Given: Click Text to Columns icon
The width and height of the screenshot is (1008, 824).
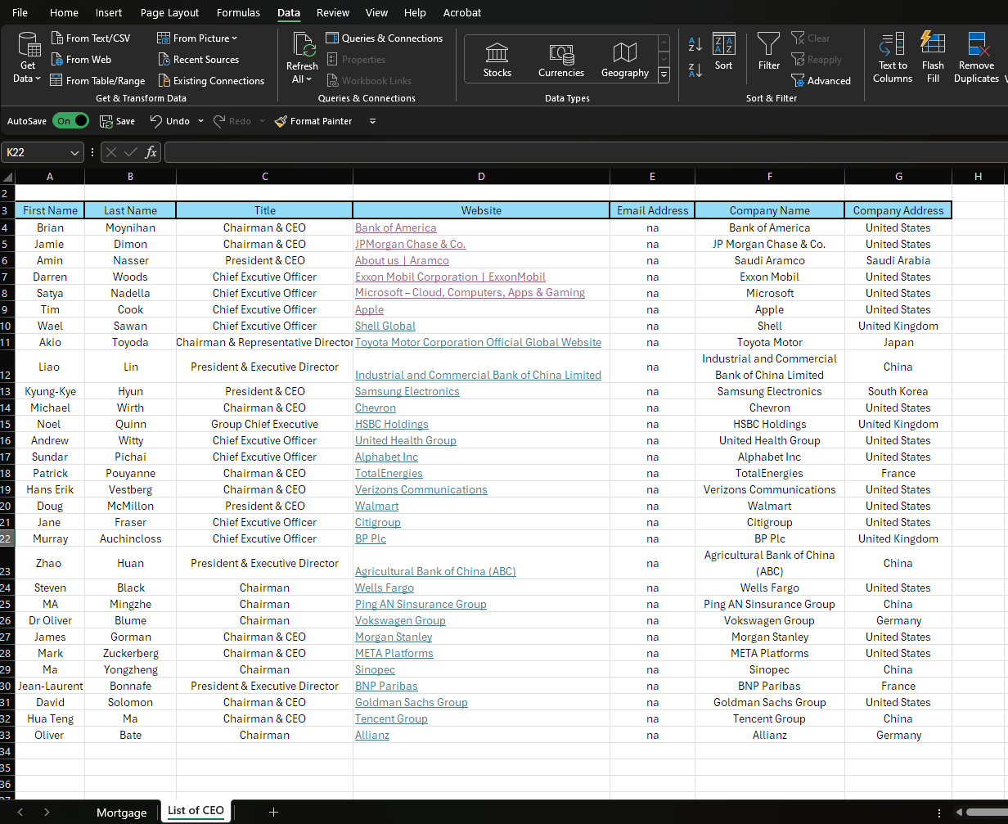Looking at the screenshot, I should click(x=892, y=56).
